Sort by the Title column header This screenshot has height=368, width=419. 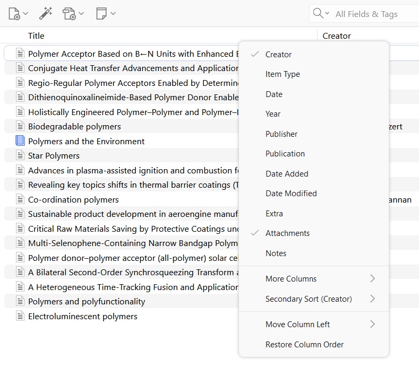click(x=36, y=36)
